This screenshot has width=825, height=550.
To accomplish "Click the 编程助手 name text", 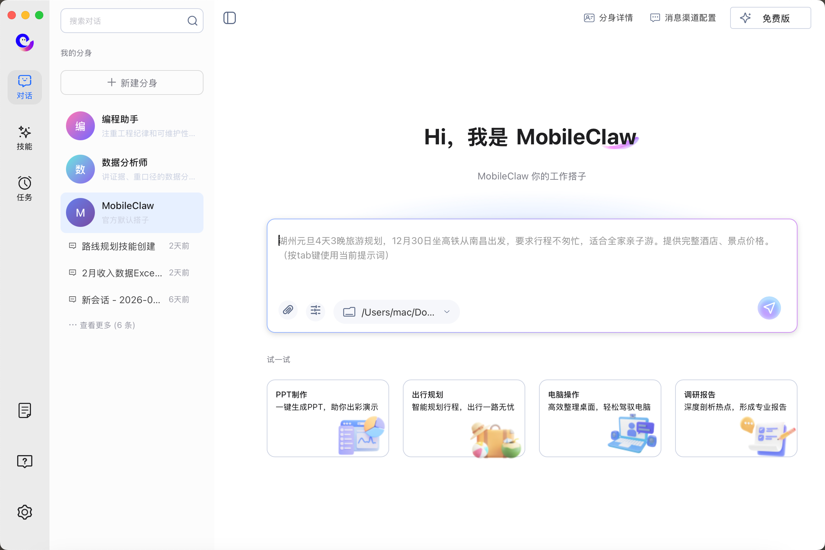I will click(x=120, y=119).
